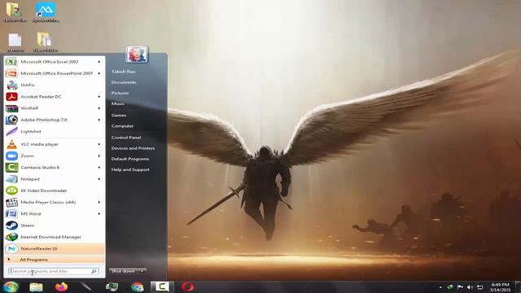Open Pictures from Start menu

pyautogui.click(x=120, y=93)
